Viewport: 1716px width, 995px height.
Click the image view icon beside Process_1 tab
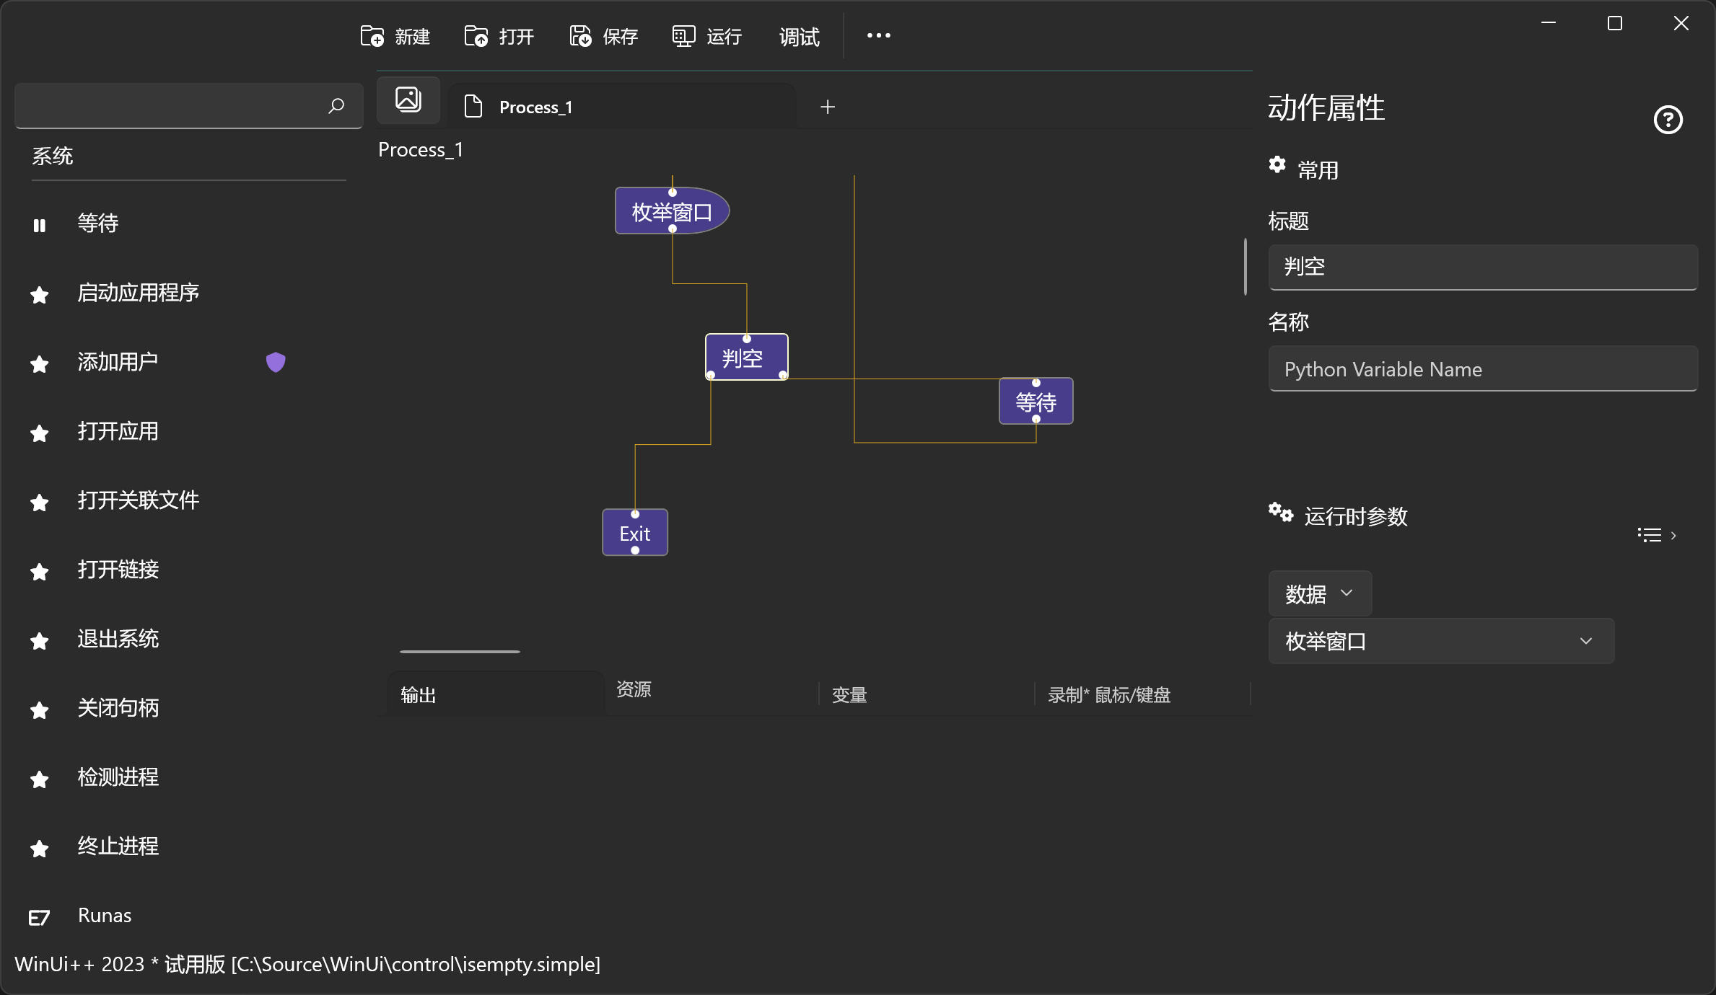click(x=408, y=99)
